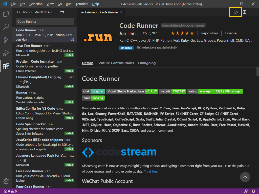Open the Explorer view in activity bar

(x=6, y=14)
